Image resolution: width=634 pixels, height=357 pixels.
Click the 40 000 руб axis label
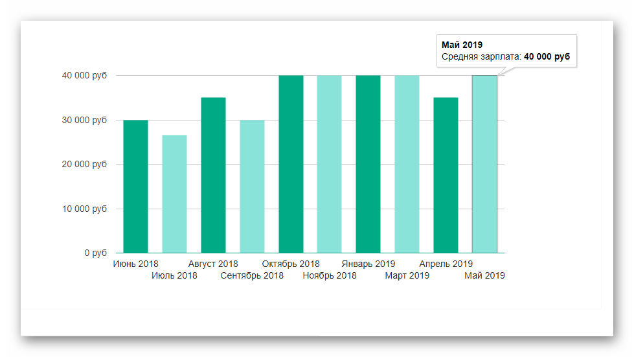(x=84, y=75)
